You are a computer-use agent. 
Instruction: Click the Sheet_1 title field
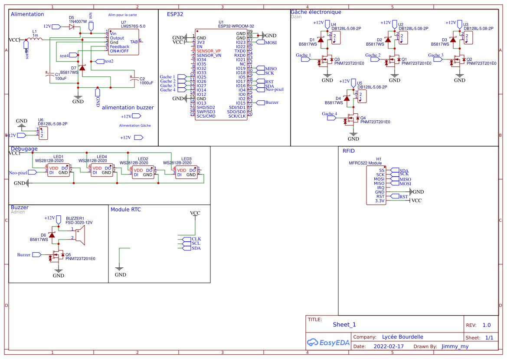344,325
